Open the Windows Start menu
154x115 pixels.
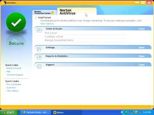coord(9,112)
